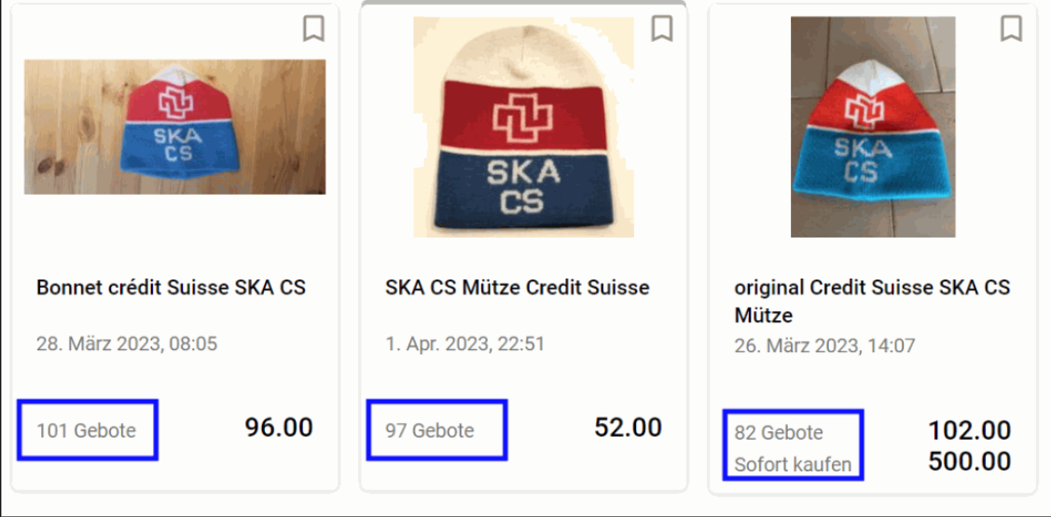Open the "Bonnet crédit Suisse SKA CS" title
Image resolution: width=1051 pixels, height=517 pixels.
click(171, 288)
